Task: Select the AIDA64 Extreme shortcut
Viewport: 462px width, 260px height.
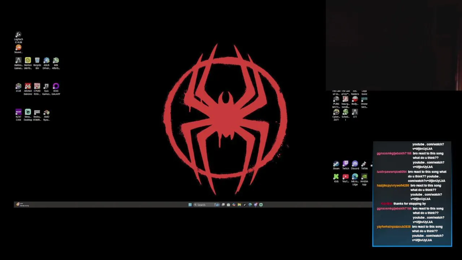Action: point(28,89)
